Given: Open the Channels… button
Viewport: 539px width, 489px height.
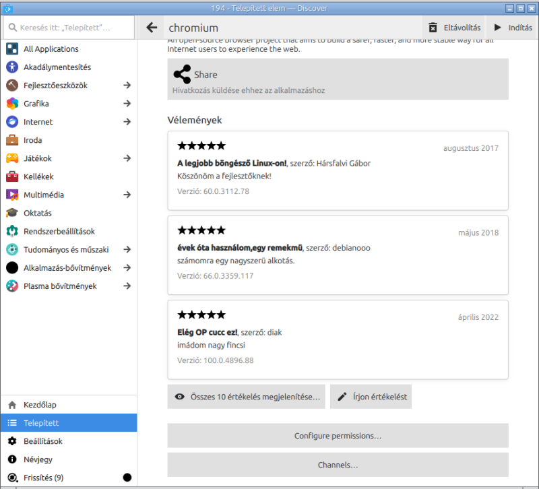Looking at the screenshot, I should click(x=338, y=465).
